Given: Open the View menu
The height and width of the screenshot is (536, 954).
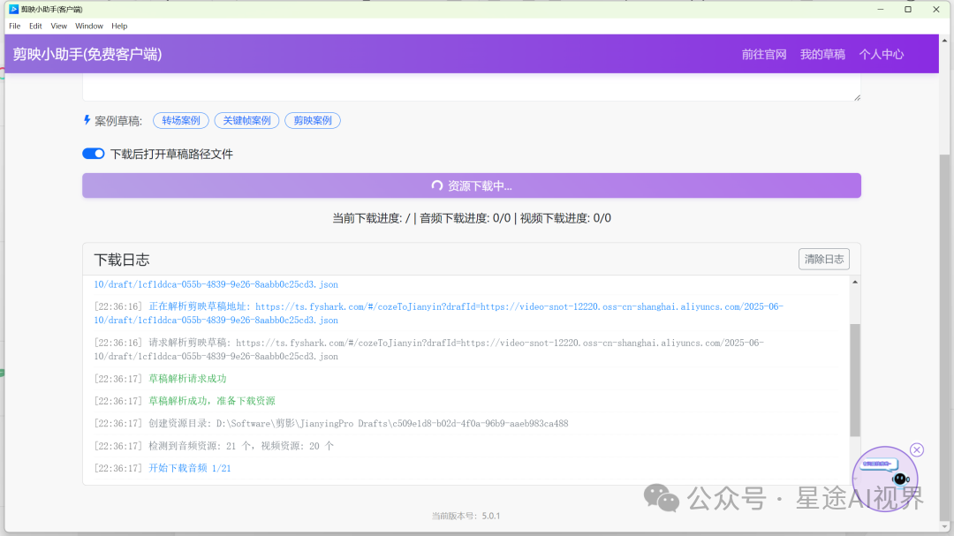Looking at the screenshot, I should (58, 26).
